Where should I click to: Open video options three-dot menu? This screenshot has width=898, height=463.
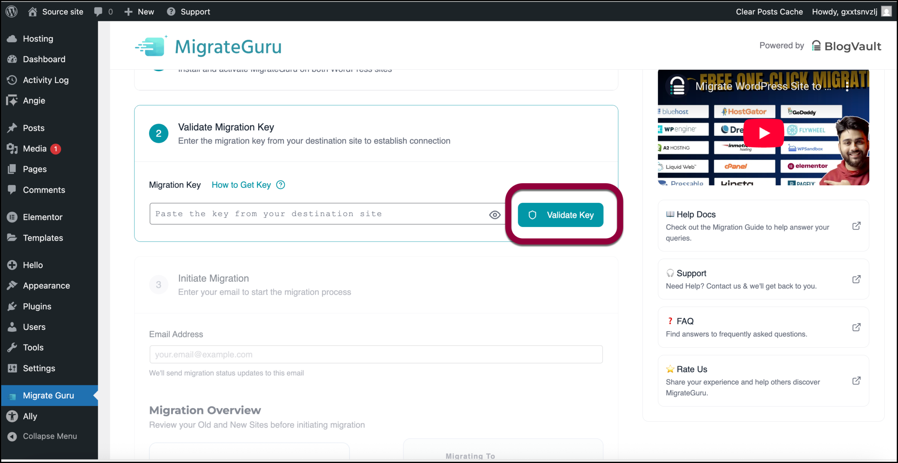click(847, 86)
